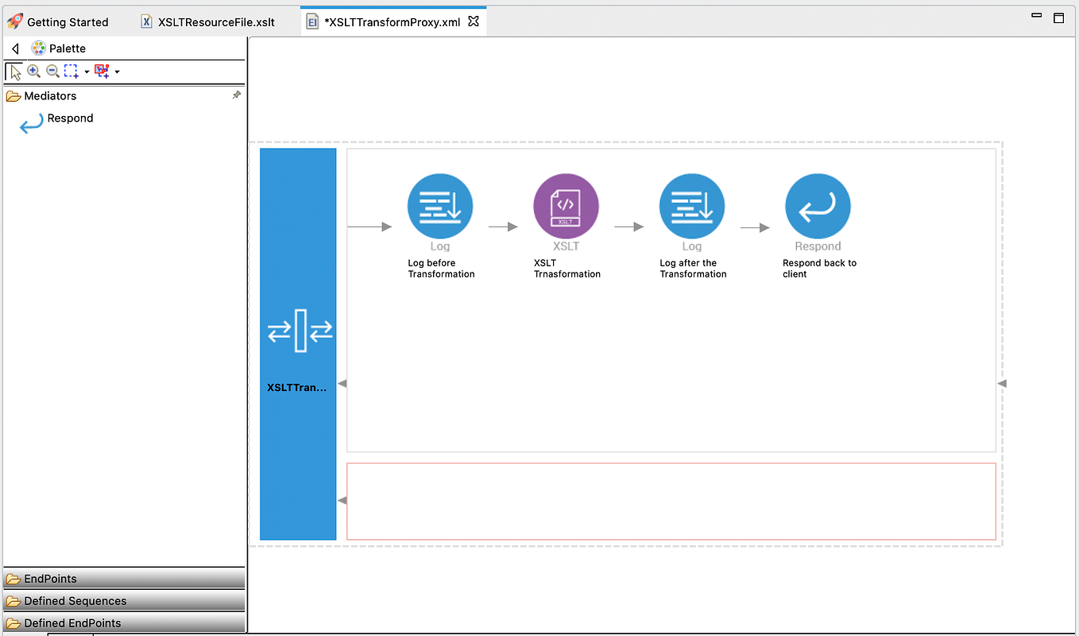Select the Respond back to client mediator icon

click(818, 205)
